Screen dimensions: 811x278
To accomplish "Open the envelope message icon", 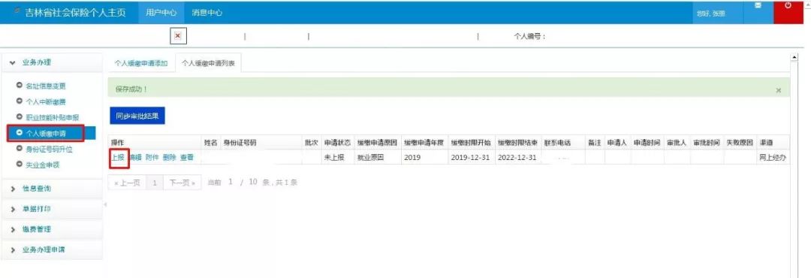I will pos(758,6).
